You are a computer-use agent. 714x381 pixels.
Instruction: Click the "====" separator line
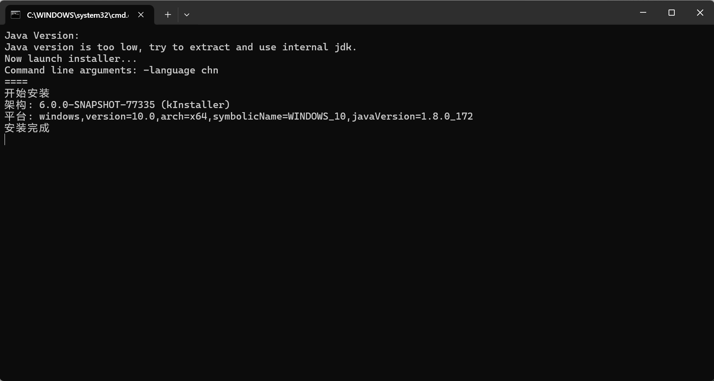coord(16,82)
